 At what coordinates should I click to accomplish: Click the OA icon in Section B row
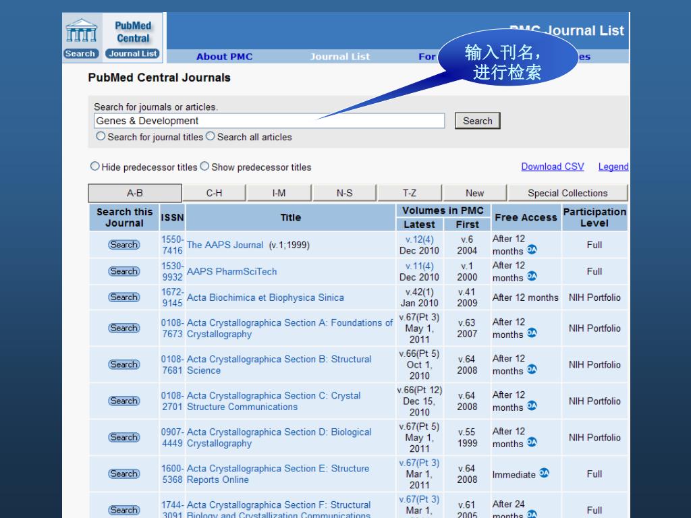(532, 369)
